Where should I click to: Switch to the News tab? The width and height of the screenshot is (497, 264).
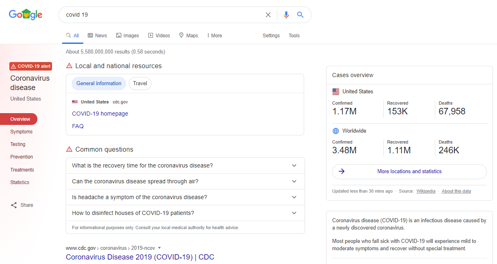click(97, 36)
